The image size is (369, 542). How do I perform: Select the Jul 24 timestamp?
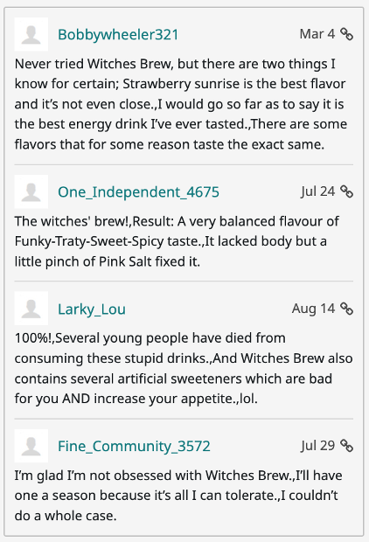tap(317, 191)
